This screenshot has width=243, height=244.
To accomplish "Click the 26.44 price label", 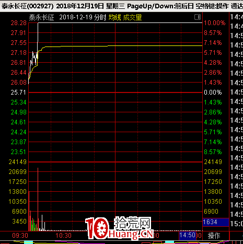I will pyautogui.click(x=18, y=73).
